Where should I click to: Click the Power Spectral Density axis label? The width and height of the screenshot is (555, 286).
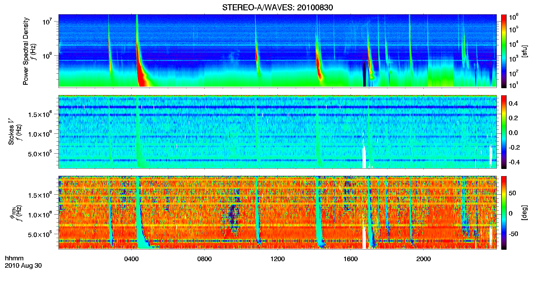point(25,51)
